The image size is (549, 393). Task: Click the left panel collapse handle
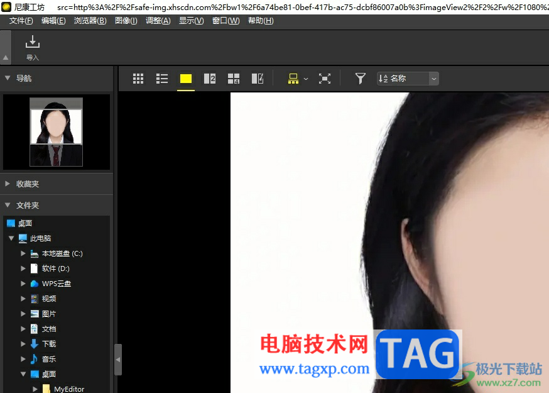(x=118, y=360)
